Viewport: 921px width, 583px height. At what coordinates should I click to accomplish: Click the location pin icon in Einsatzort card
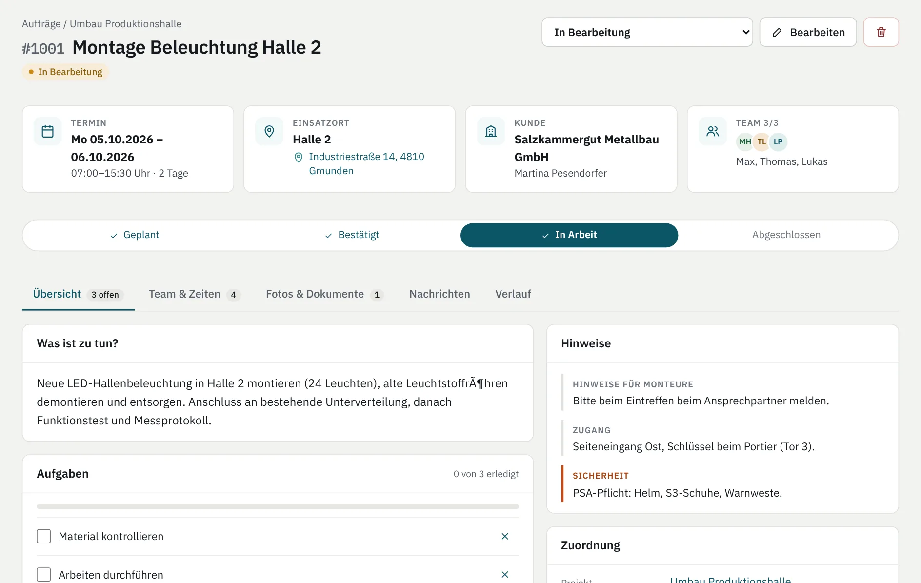tap(269, 131)
